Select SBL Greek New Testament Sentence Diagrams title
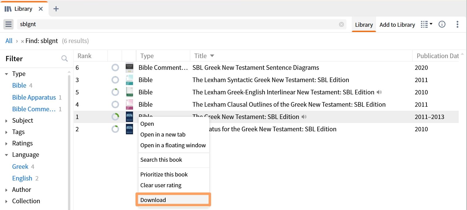 point(256,68)
